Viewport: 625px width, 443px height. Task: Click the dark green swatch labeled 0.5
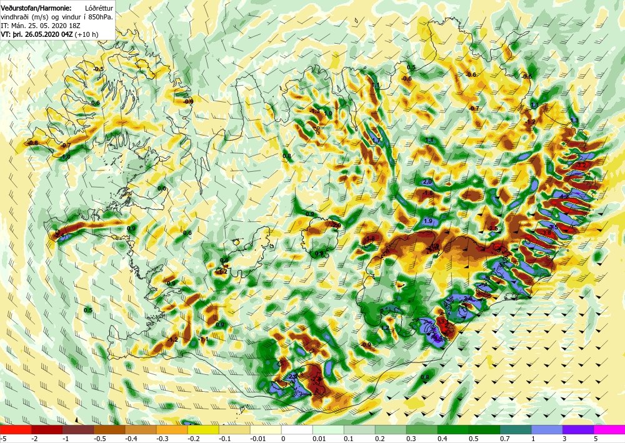pos(484,429)
